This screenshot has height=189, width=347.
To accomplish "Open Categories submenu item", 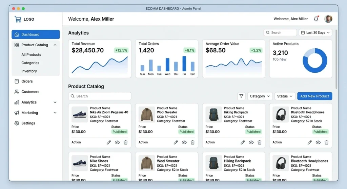I will (x=30, y=63).
